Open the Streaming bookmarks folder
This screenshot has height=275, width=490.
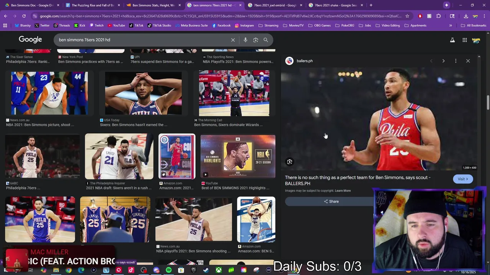tap(268, 25)
